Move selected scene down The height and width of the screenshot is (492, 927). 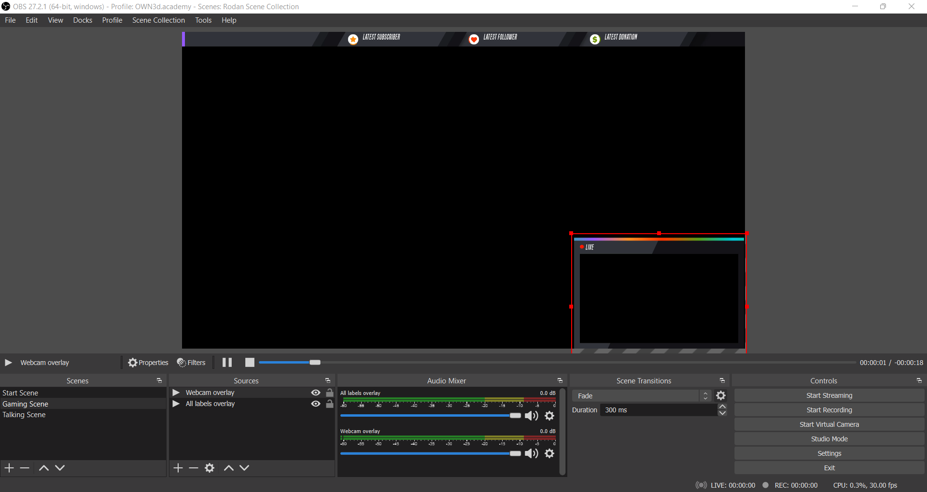[x=60, y=468]
